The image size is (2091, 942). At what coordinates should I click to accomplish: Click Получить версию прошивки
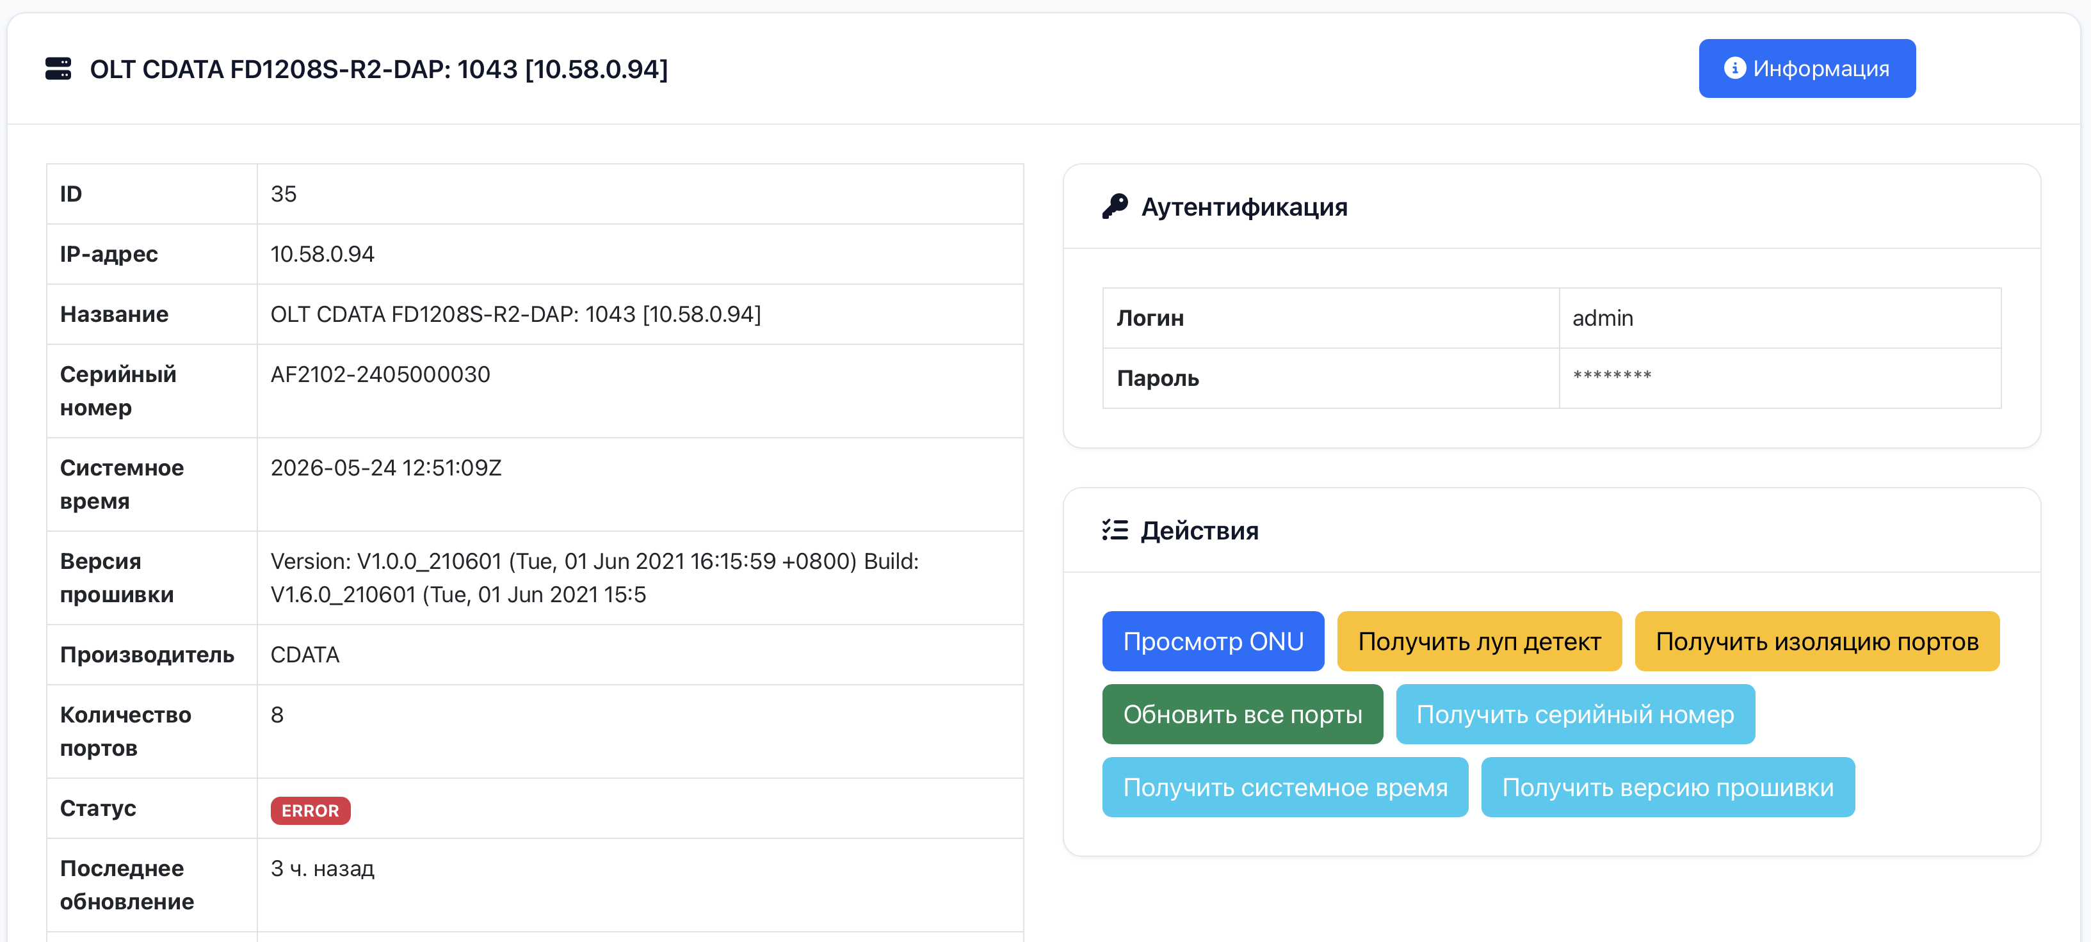click(x=1667, y=787)
